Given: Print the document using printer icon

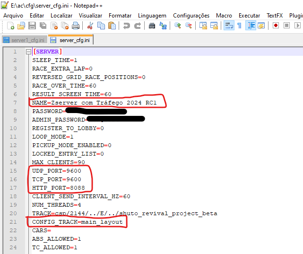Looking at the screenshot, I should [76, 26].
